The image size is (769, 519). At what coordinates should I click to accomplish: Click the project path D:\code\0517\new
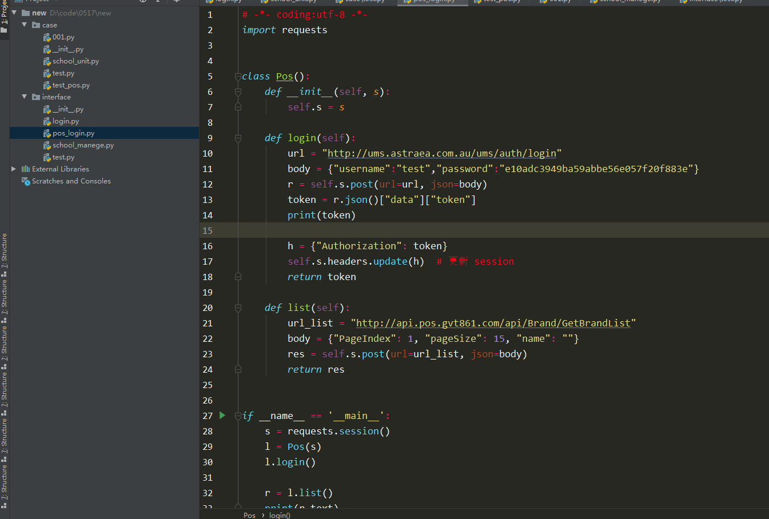click(81, 13)
